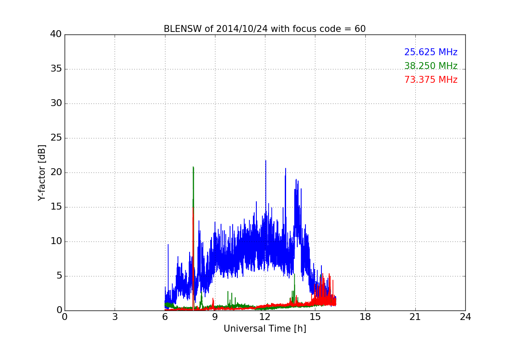This screenshot has height=345, width=517.
Task: Click the y-axis tick label 5
Action: [x=59, y=276]
